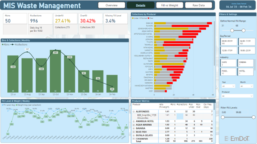Click the Normal Fill Range upper slider handle

[x=244, y=31]
